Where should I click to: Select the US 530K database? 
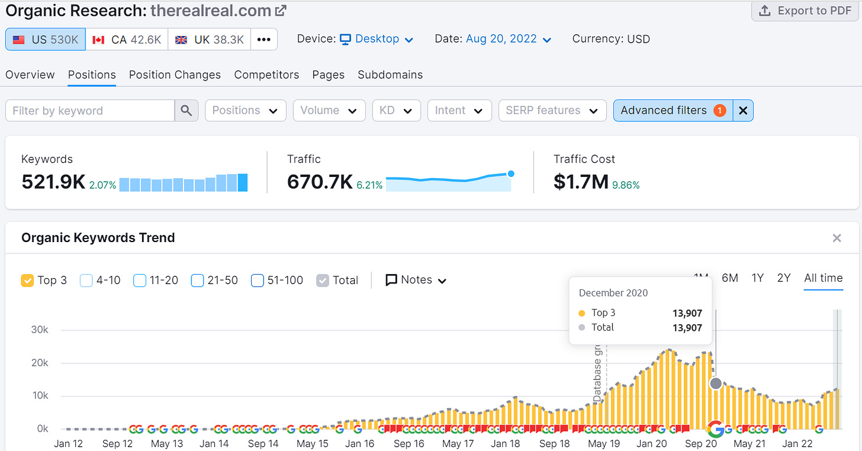point(46,40)
